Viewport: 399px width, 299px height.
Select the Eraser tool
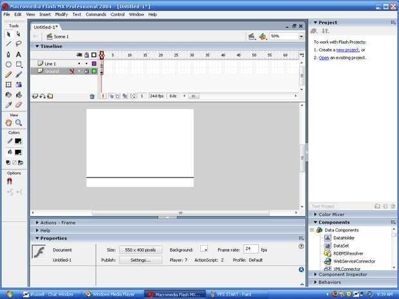[x=18, y=105]
